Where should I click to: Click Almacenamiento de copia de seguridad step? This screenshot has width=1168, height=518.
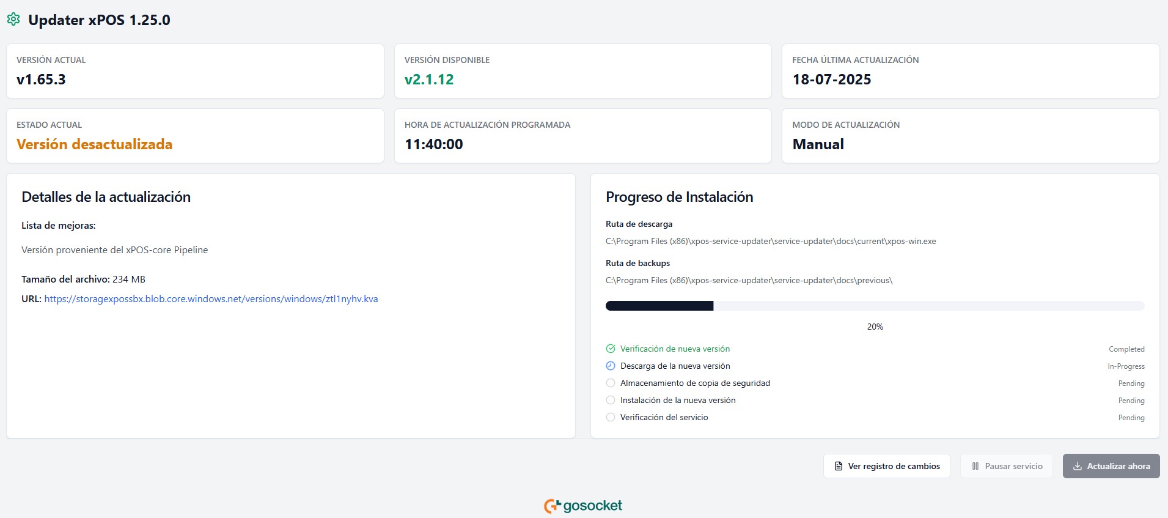click(x=695, y=383)
